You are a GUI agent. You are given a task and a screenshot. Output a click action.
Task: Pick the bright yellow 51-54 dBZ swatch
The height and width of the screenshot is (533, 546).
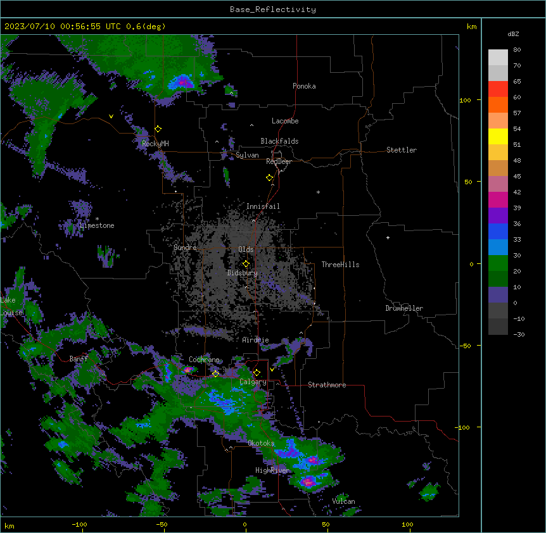[x=498, y=137]
